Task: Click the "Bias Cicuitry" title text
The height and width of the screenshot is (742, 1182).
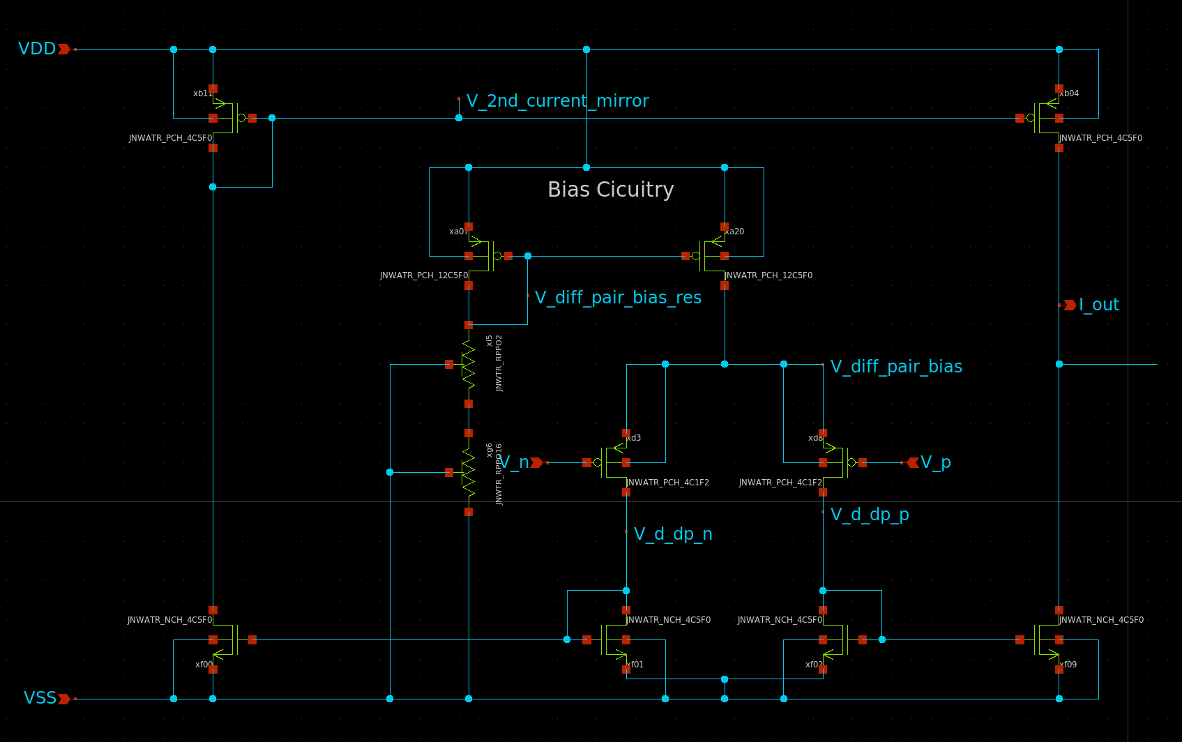Action: coord(610,190)
